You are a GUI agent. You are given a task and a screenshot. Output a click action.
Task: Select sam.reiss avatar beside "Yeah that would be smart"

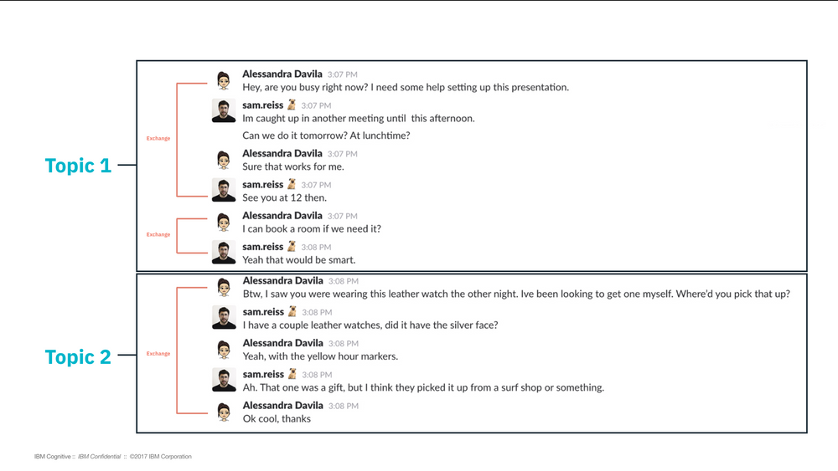coord(223,253)
